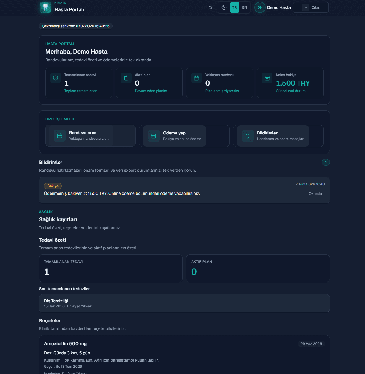This screenshot has width=365, height=374.
Task: Toggle dark mode with the moon icon
Action: click(224, 7)
